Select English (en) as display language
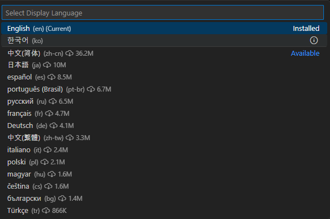Image resolution: width=330 pixels, height=219 pixels. pos(164,28)
